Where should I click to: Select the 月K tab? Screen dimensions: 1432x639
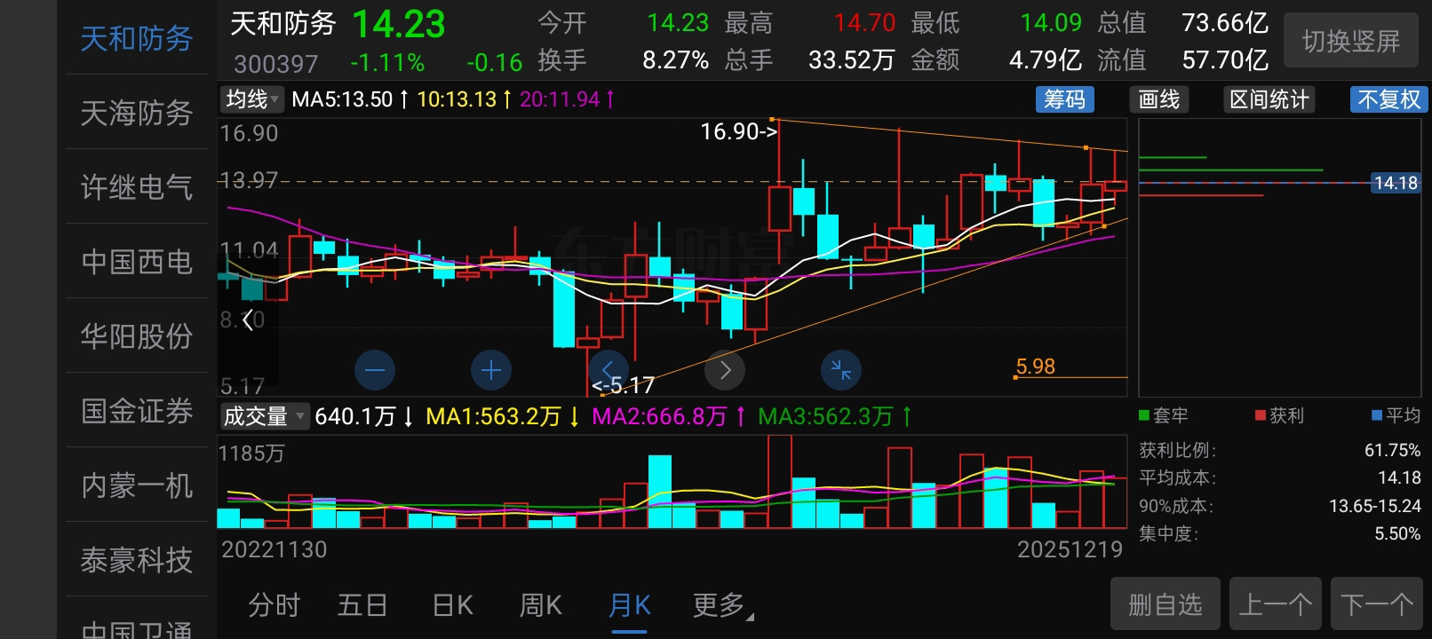630,605
